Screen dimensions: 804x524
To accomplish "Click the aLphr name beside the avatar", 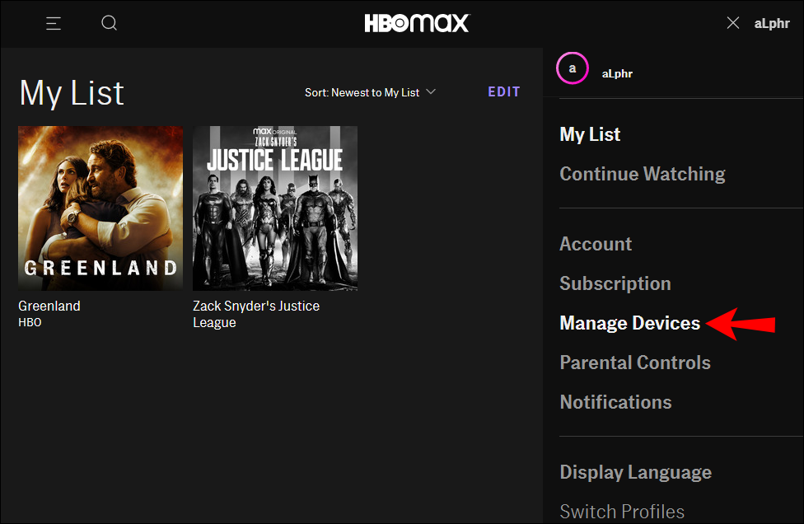I will point(617,74).
